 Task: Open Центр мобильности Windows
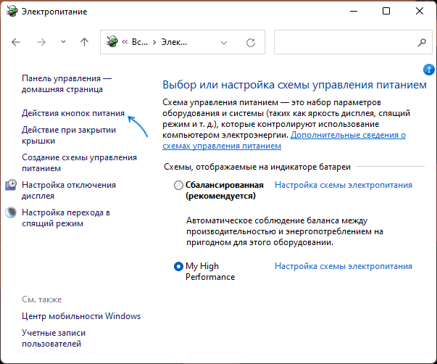(81, 316)
